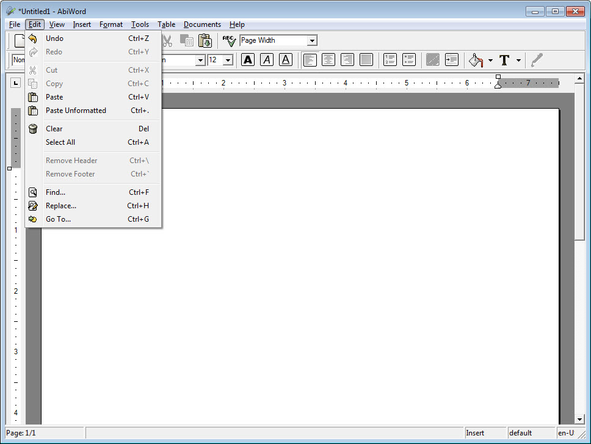Click inside the blank document page

click(300, 267)
